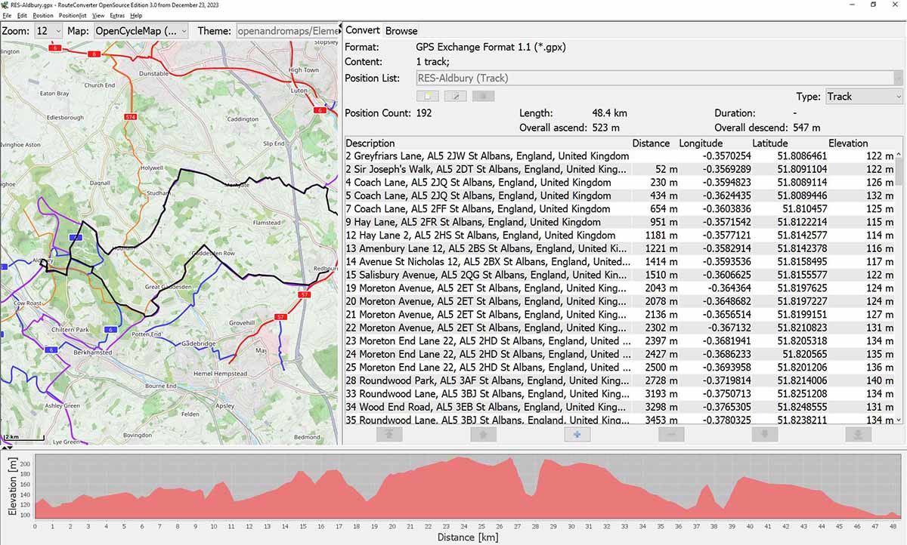Move selected position to top of list
The width and height of the screenshot is (907, 545).
389,434
